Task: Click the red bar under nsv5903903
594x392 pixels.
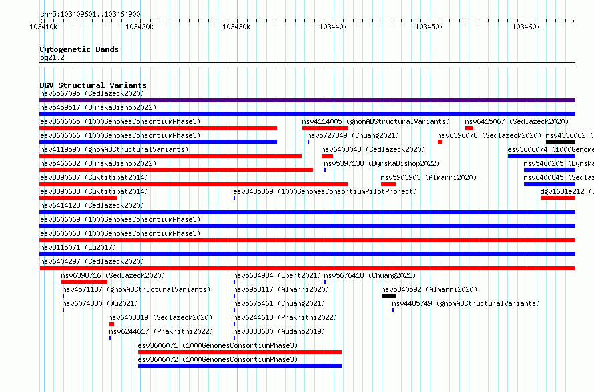Action: (x=388, y=184)
